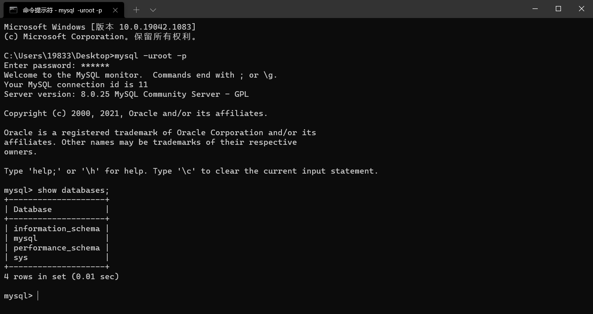Select the 命令提示符 - mysql tab
The width and height of the screenshot is (593, 314).
pos(62,10)
